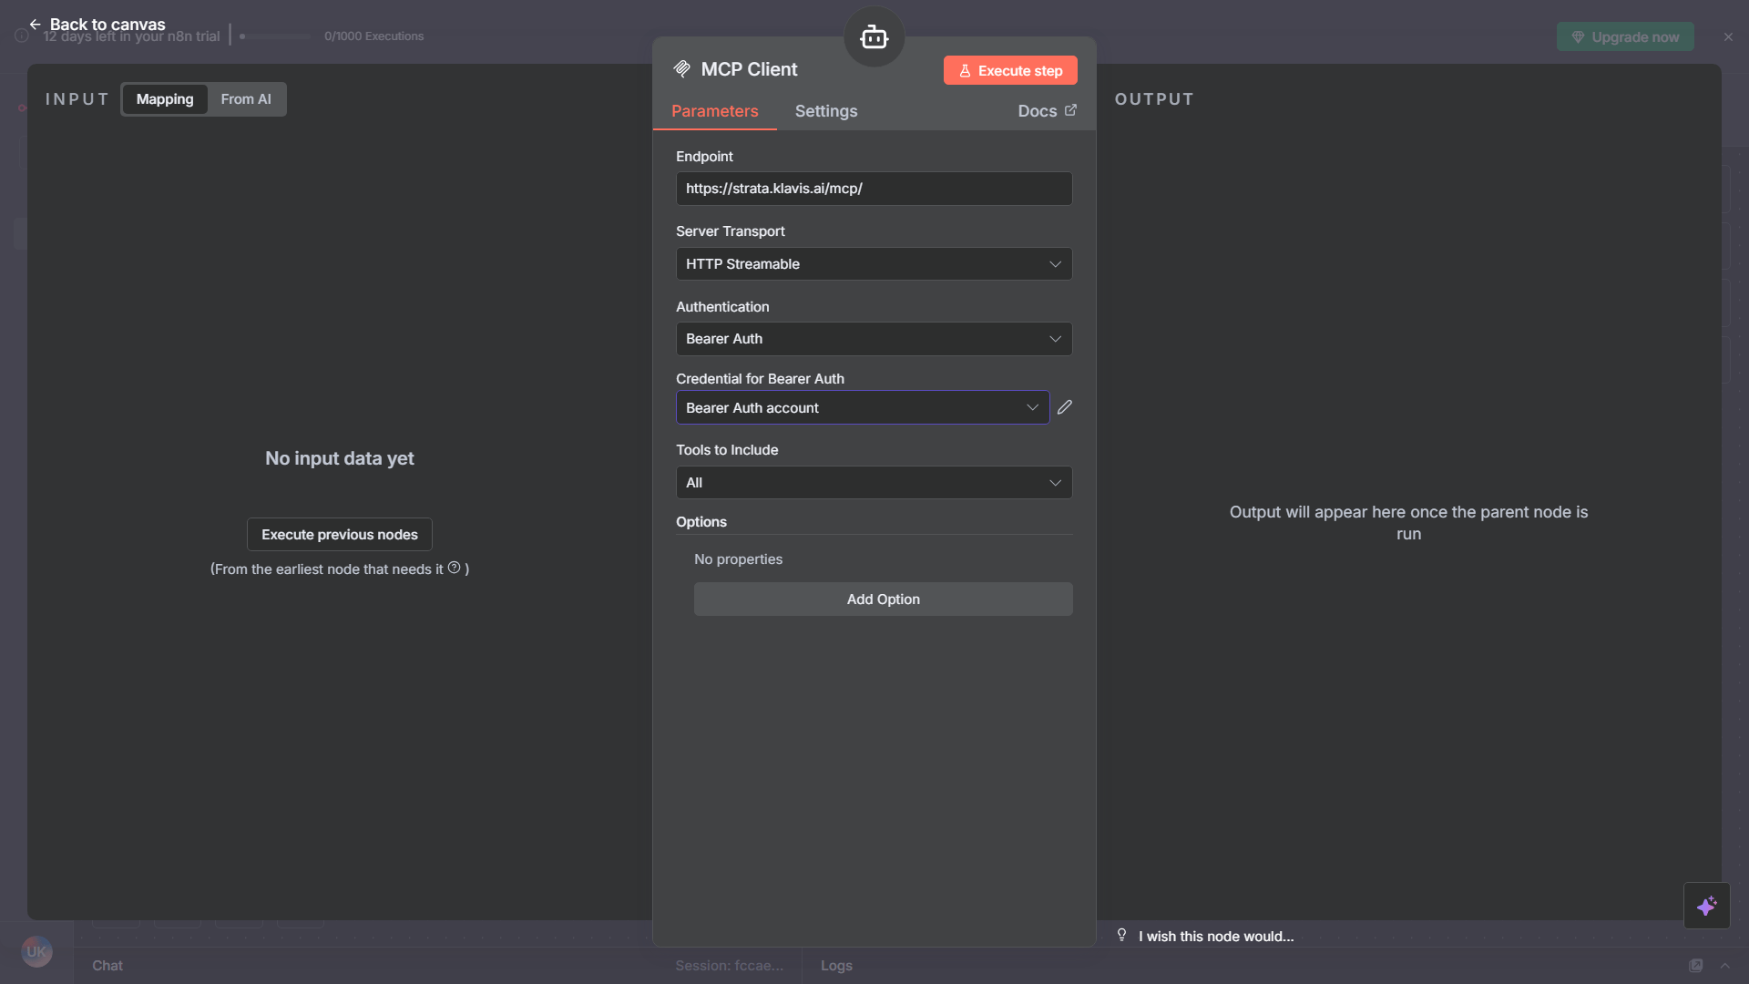Click Execute previous nodes
Viewport: 1749px width, 984px height.
(x=338, y=534)
